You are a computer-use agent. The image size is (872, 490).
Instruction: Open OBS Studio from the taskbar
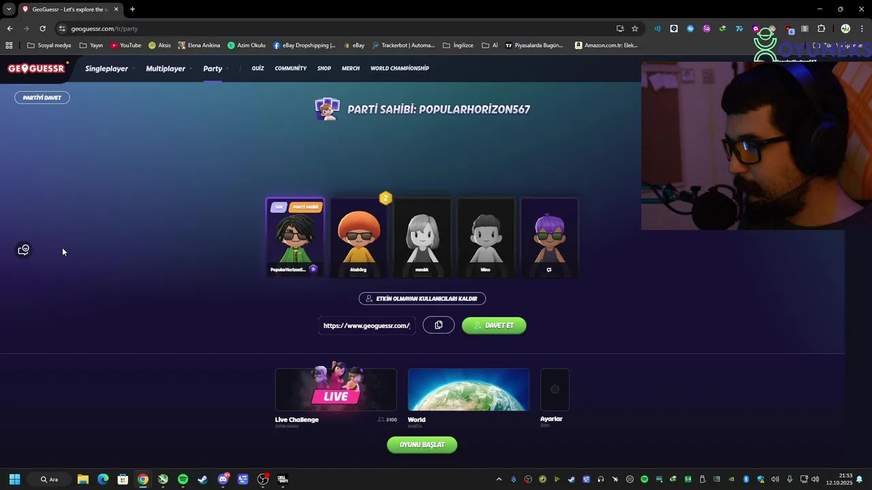[263, 479]
